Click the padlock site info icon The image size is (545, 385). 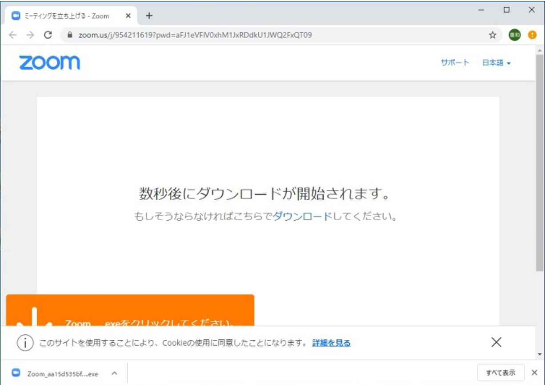click(x=69, y=35)
